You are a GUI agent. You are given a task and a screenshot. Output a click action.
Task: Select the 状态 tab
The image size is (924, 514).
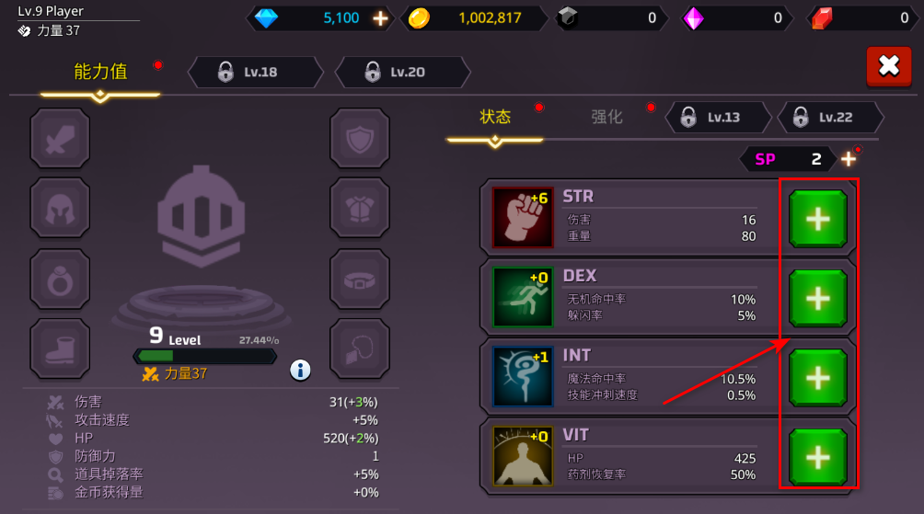495,117
